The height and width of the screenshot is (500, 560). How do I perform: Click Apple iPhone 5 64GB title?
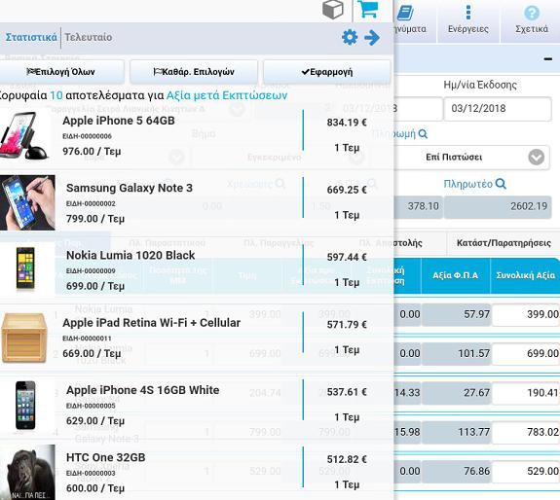coord(119,121)
